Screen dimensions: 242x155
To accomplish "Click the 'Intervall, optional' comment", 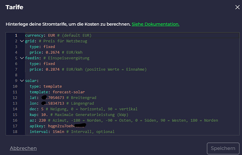I will [90, 132].
